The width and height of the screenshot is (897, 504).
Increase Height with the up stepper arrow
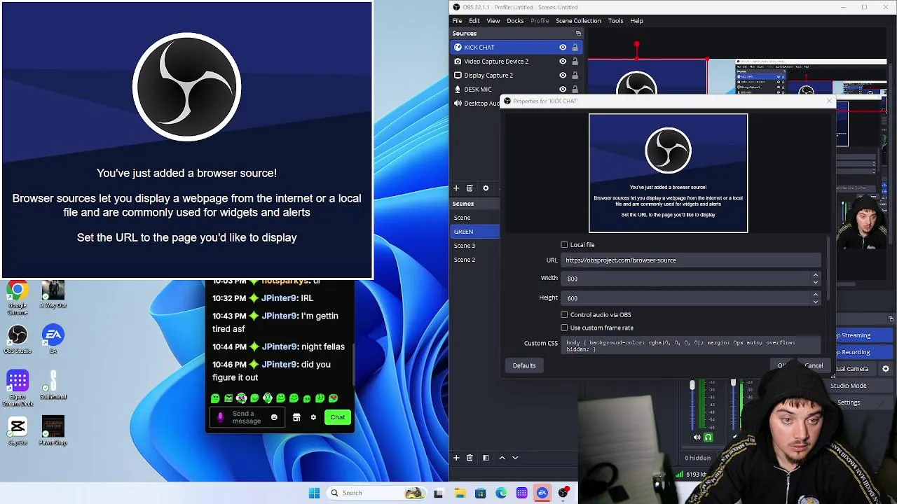tap(816, 295)
